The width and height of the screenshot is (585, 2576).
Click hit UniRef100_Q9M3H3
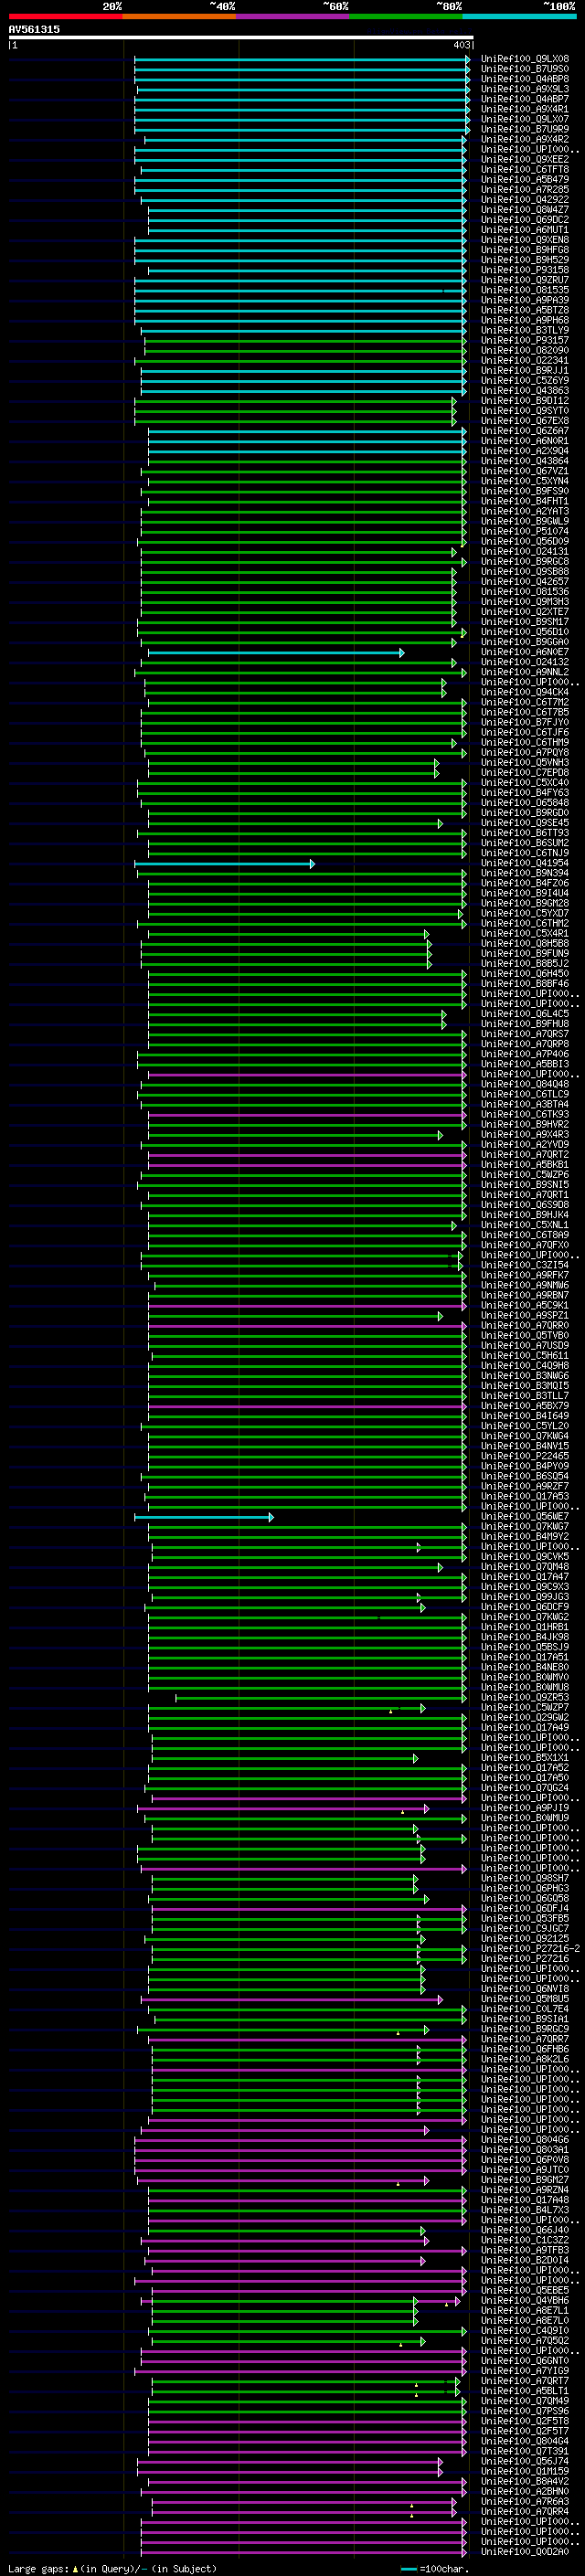(525, 602)
